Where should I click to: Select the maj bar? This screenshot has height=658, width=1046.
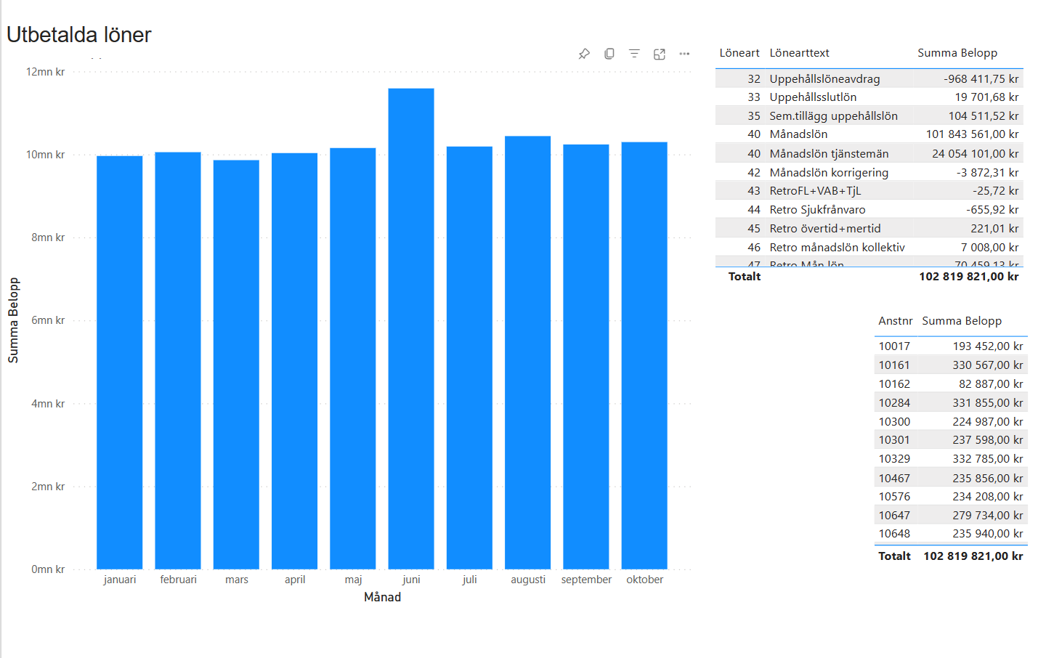coord(353,358)
